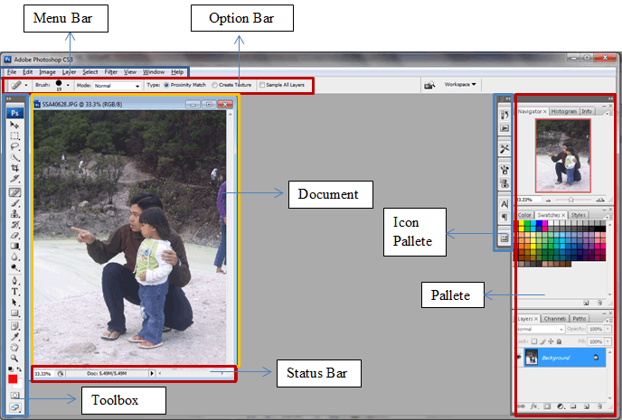Image resolution: width=622 pixels, height=420 pixels.
Task: Select the Slice tool
Action: point(14,179)
